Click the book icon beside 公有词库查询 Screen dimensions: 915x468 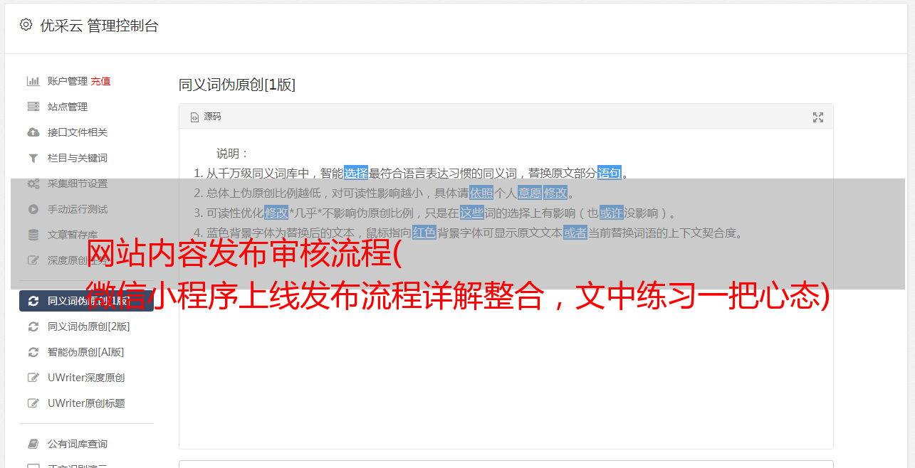coord(33,444)
